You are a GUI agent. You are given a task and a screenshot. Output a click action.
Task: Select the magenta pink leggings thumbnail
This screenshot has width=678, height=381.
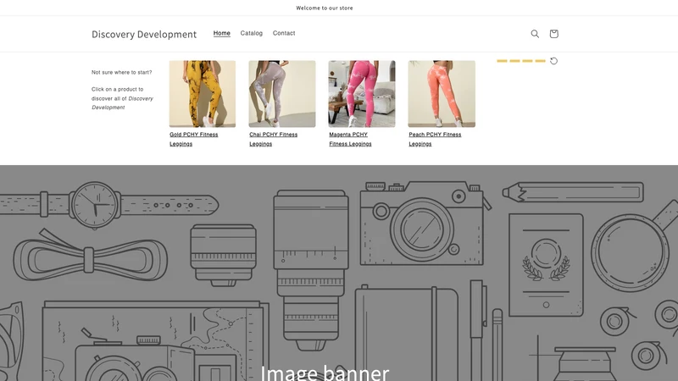(362, 94)
